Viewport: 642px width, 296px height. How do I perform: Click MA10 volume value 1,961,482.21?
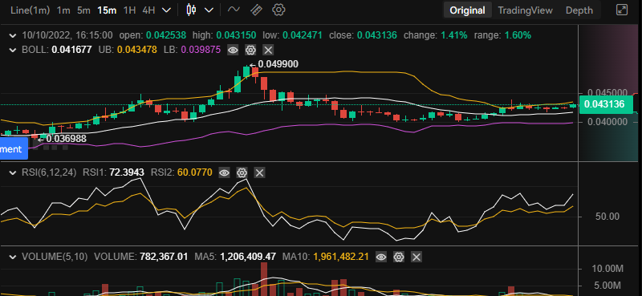click(341, 257)
